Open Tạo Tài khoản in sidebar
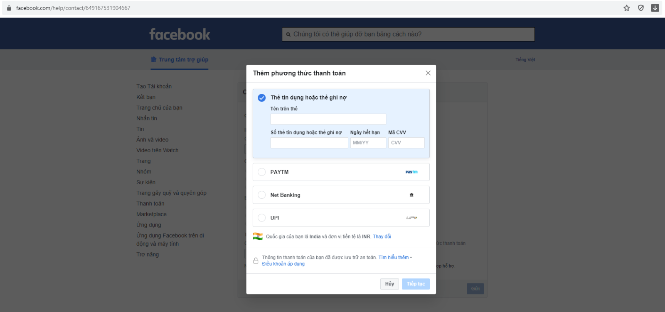The image size is (665, 312). (154, 86)
